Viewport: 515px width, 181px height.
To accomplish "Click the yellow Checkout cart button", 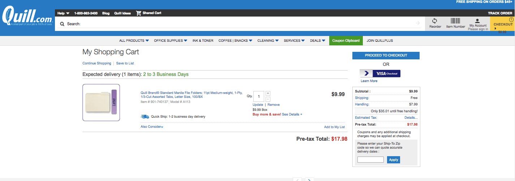I will [503, 24].
